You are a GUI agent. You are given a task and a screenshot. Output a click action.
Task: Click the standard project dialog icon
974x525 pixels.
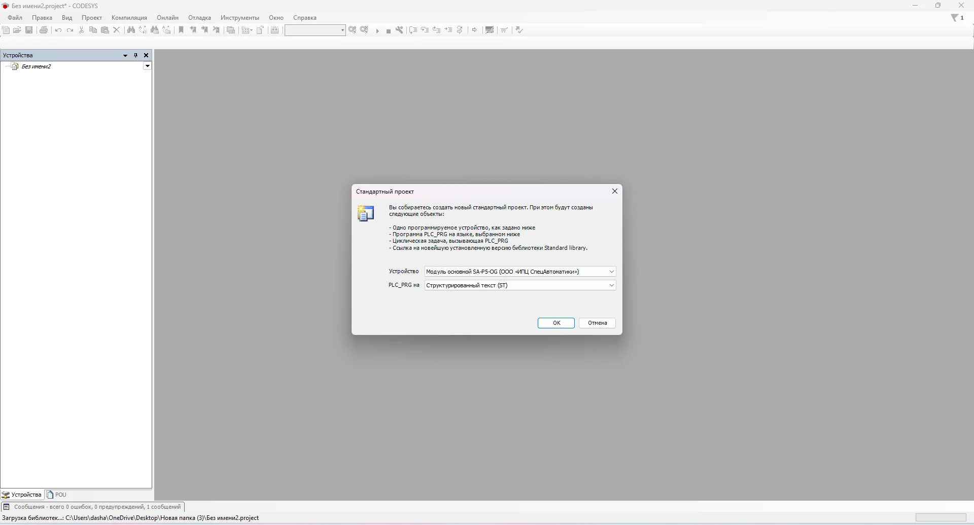click(x=366, y=213)
